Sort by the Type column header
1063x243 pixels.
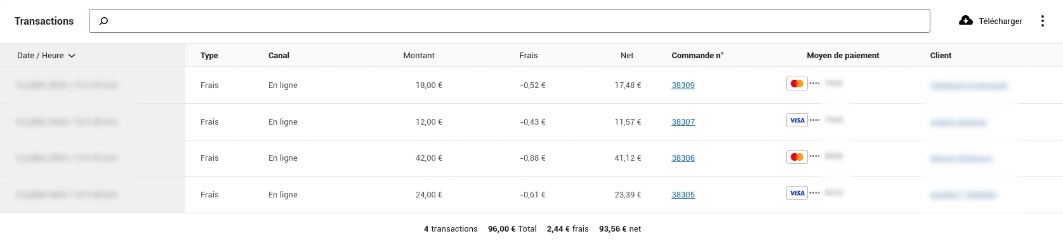209,56
